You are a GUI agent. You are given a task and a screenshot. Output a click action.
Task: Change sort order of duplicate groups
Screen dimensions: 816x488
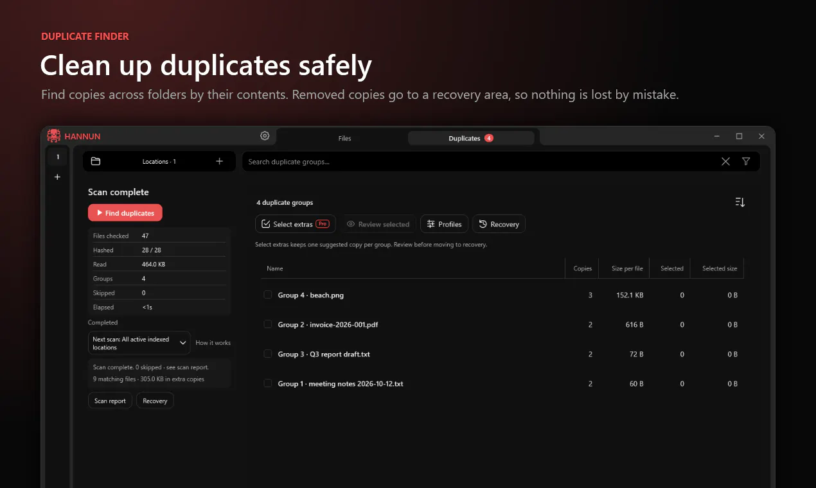[x=740, y=202]
